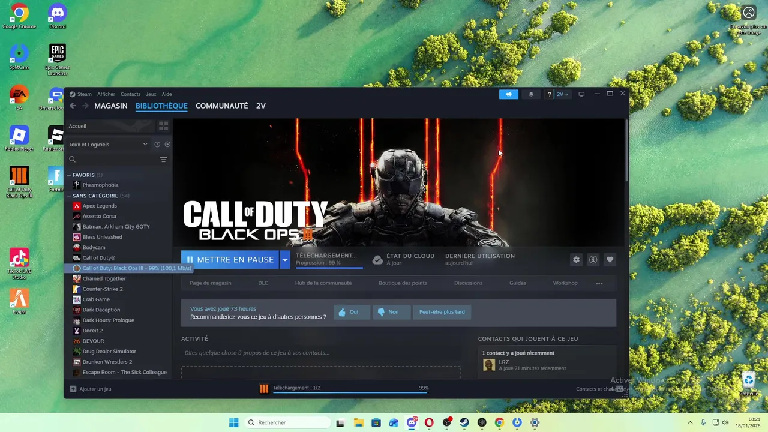This screenshot has width=768, height=432.
Task: Open the Aide menu
Action: (167, 94)
